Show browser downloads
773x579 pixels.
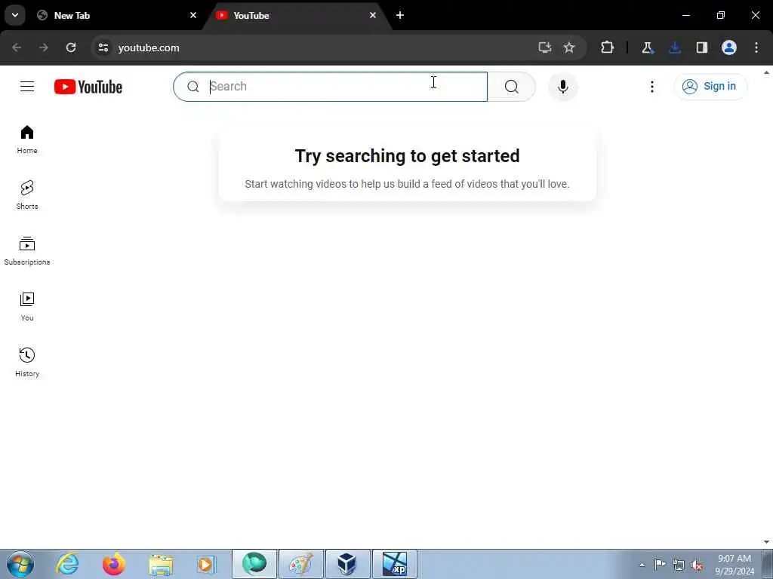675,47
